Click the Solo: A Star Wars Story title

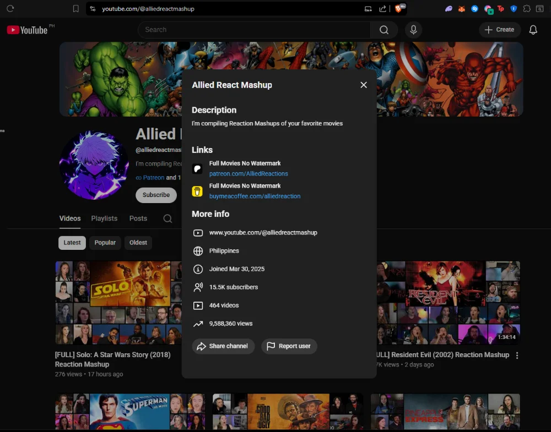pyautogui.click(x=112, y=360)
